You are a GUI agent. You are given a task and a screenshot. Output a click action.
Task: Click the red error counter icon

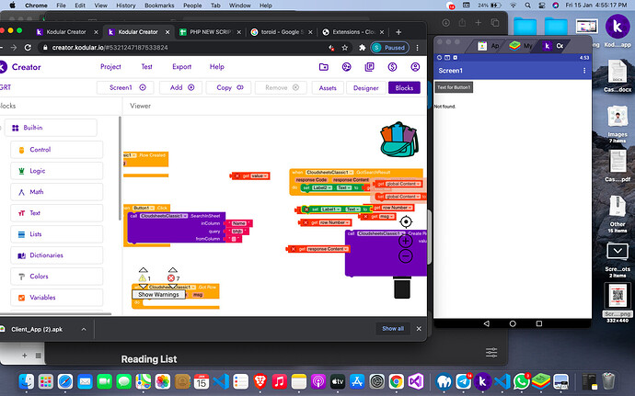pos(171,277)
